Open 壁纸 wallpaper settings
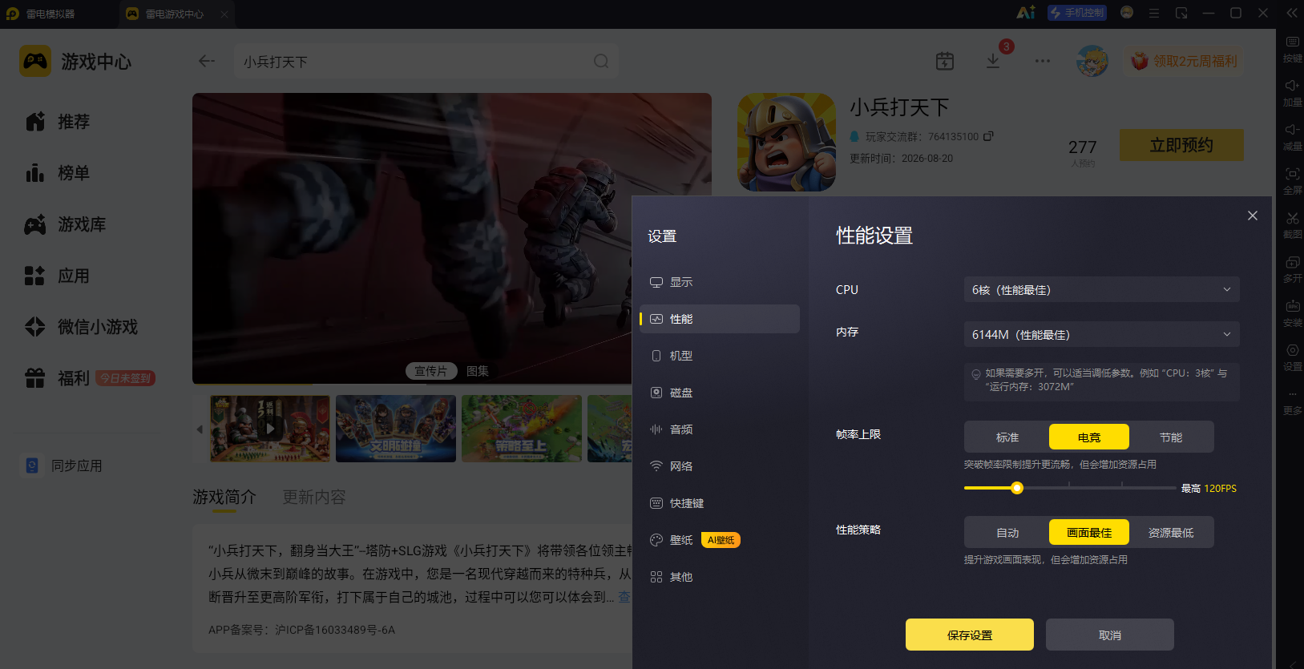 point(720,540)
